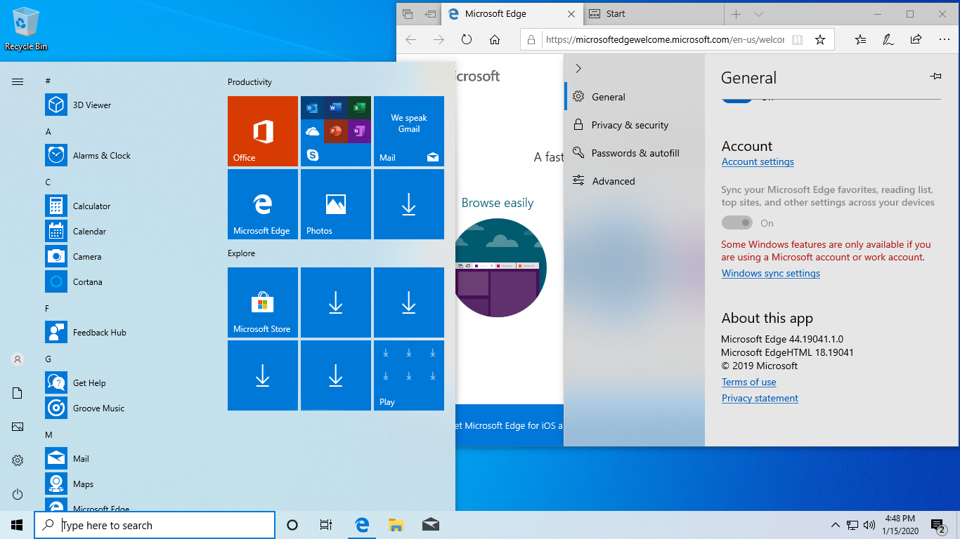
Task: Show tab previews chevron in Edge
Action: point(758,14)
